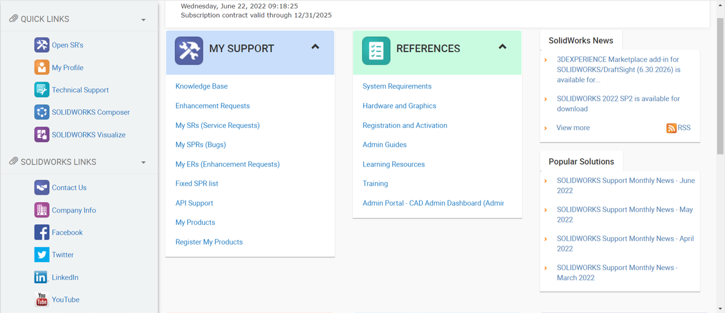Click the Technical Support icon
725x313 pixels.
point(41,90)
